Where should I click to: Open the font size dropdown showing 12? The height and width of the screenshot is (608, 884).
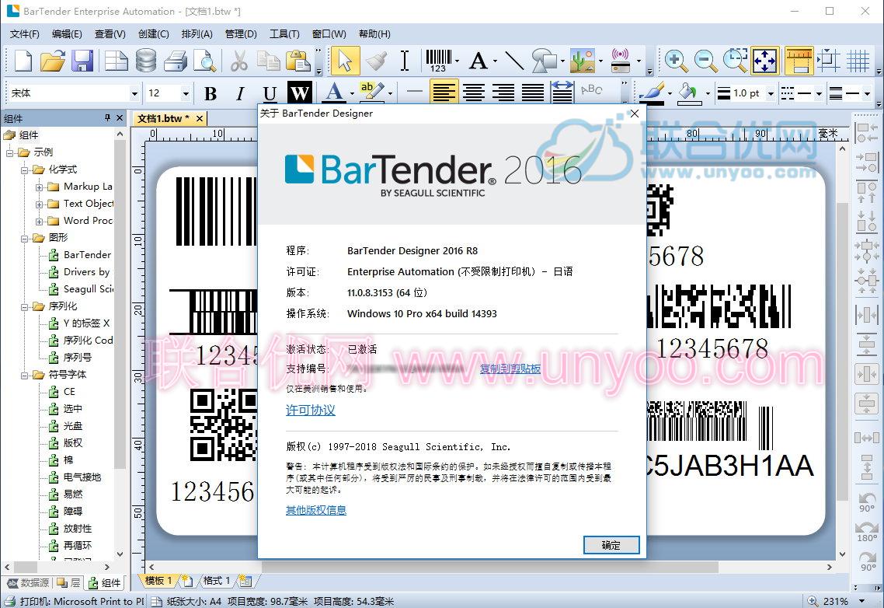tap(185, 93)
